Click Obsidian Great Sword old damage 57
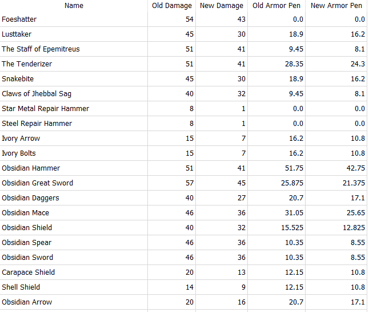This screenshot has width=369, height=312. click(189, 183)
